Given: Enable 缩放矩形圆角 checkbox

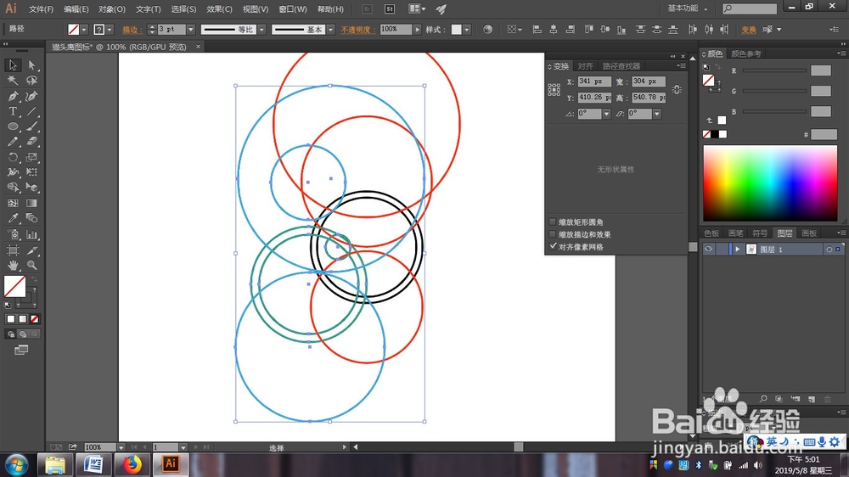Looking at the screenshot, I should [x=553, y=222].
